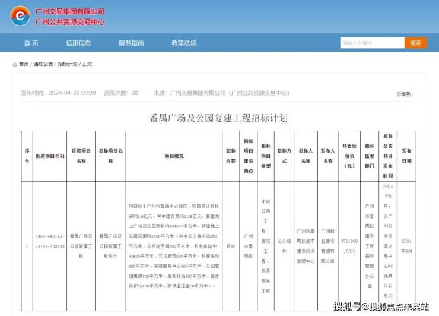Open the 信用信息 navigation tab
The width and height of the screenshot is (439, 316).
(x=78, y=43)
